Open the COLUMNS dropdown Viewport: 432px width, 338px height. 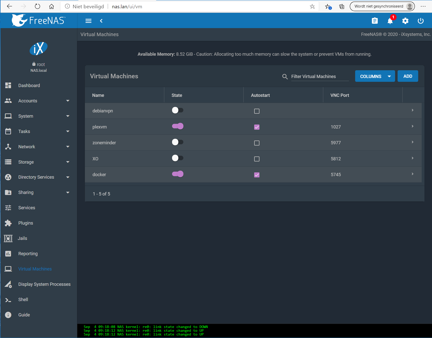point(375,76)
